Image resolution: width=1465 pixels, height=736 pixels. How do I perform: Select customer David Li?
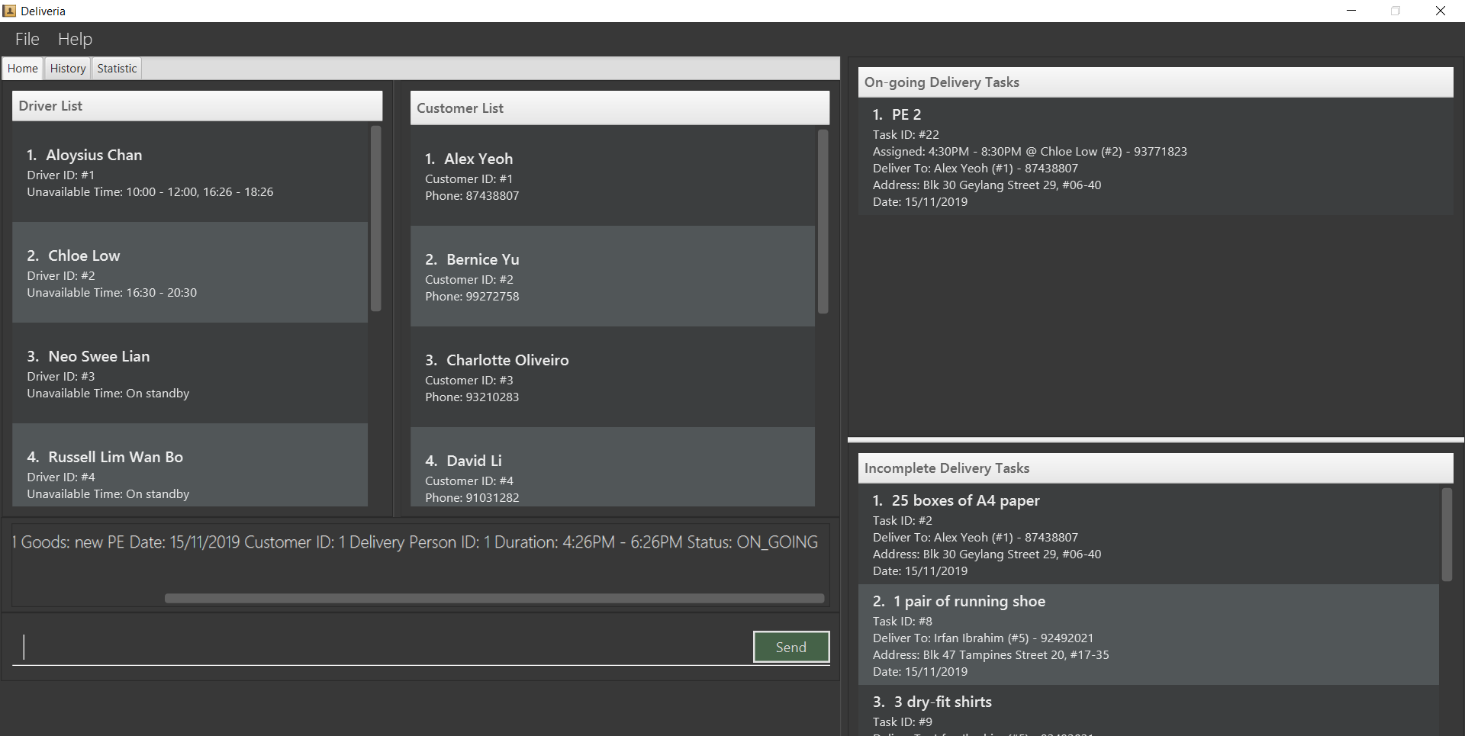point(613,467)
